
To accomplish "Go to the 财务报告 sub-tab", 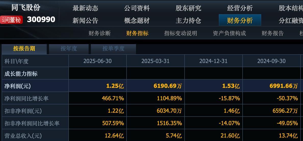I will click(x=272, y=33).
